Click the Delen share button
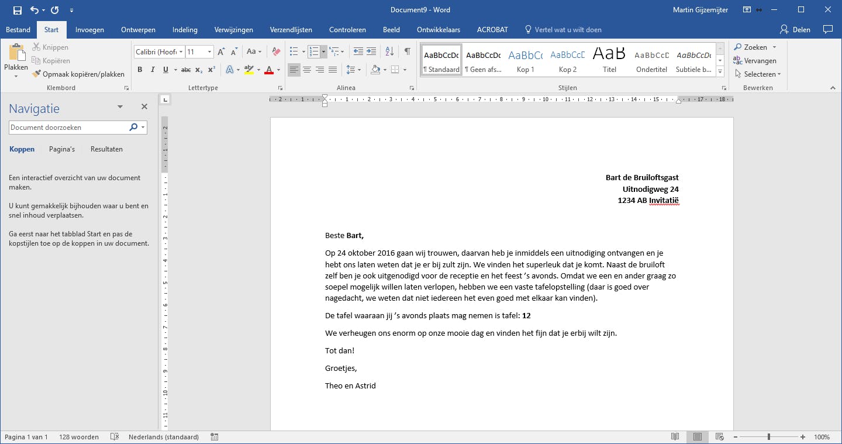Screen dimensions: 842x444 [x=795, y=30]
